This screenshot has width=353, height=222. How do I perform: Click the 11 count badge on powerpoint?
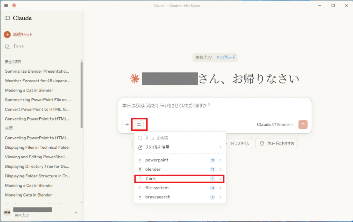click(212, 160)
